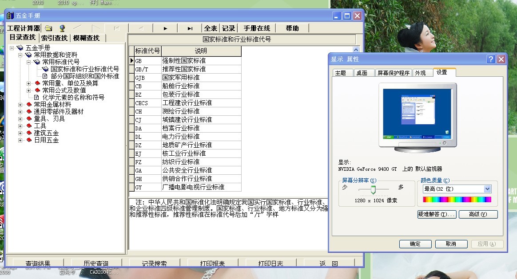Click the red book icon beside 常用金属材料

pyautogui.click(x=29, y=104)
